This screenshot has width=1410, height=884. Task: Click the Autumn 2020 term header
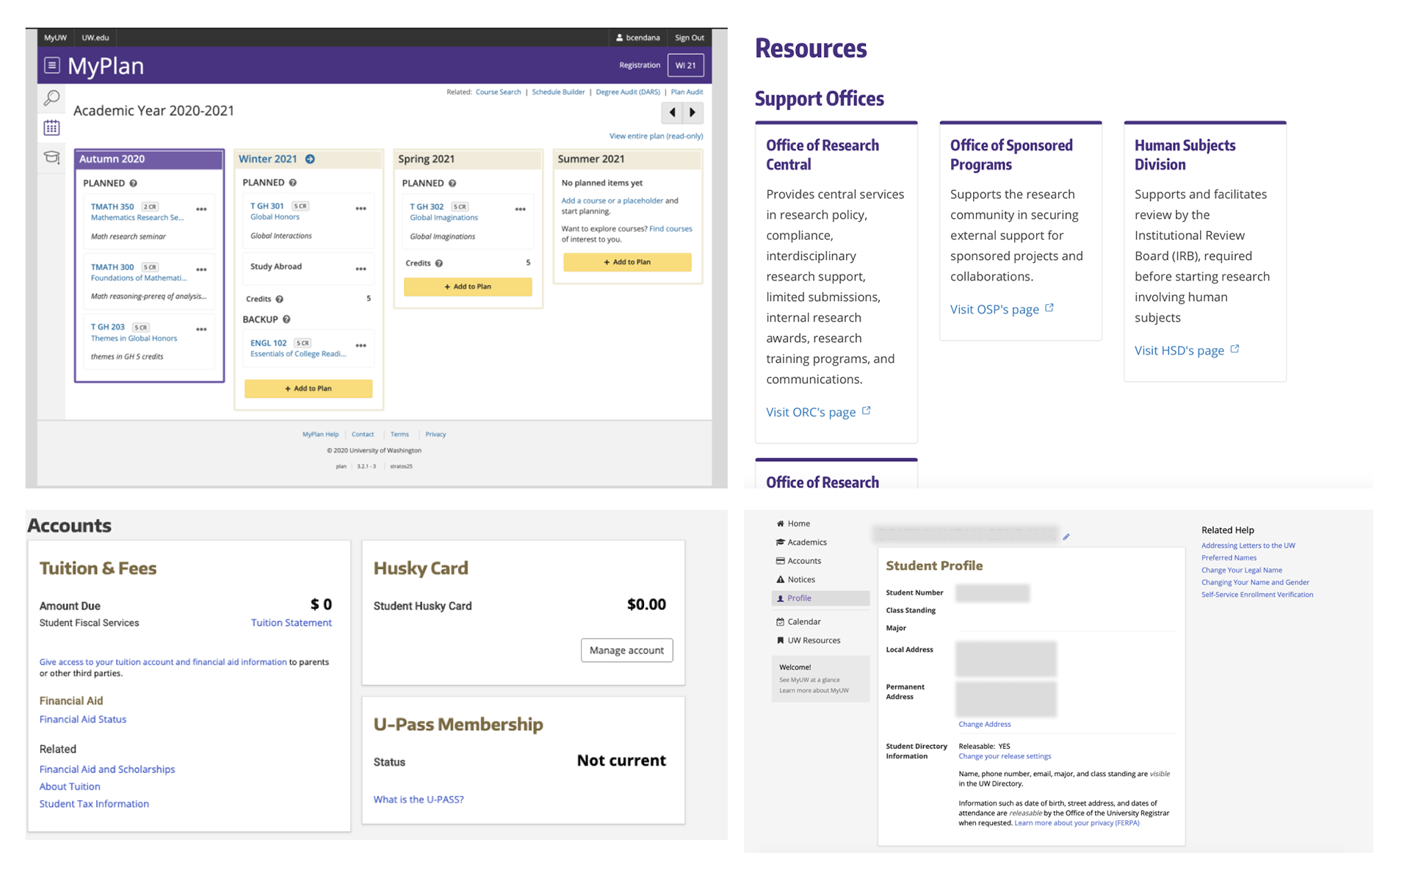point(149,159)
